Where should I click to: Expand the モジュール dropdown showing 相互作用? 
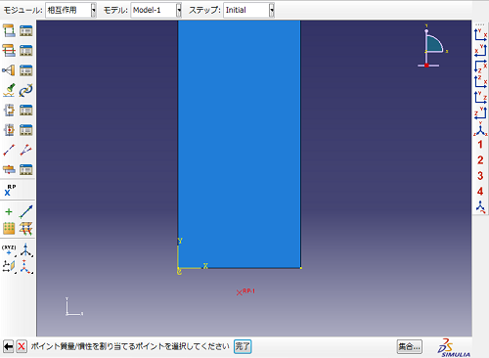70,10
